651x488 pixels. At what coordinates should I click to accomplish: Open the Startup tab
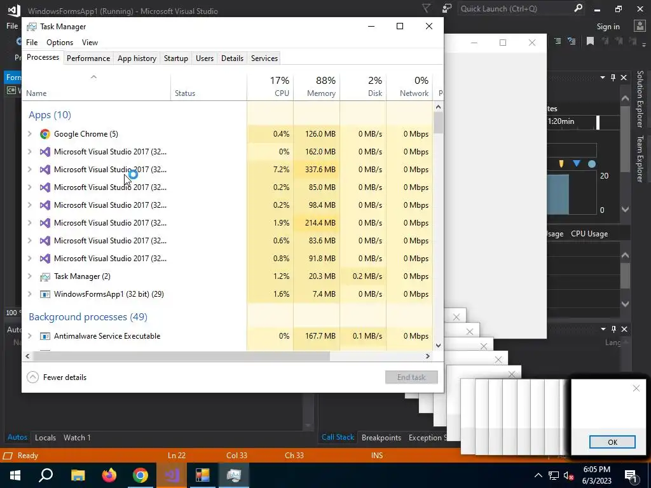point(176,58)
